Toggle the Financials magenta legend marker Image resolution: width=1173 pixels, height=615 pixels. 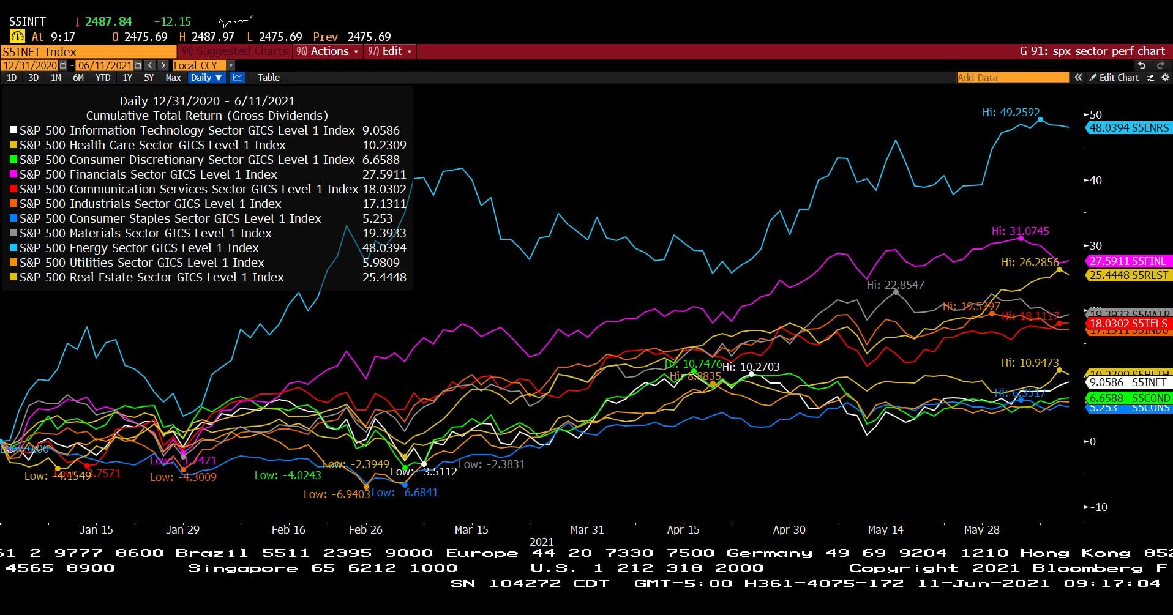pos(13,174)
